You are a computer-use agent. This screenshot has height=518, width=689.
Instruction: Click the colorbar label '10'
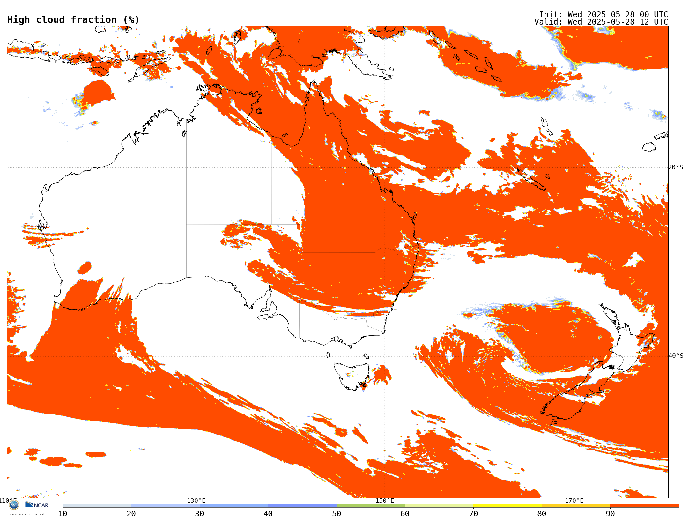[x=63, y=514]
